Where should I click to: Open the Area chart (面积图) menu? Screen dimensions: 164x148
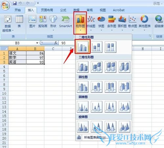(x=122, y=23)
